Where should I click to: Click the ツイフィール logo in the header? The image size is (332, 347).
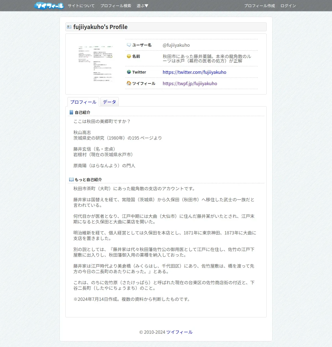[49, 6]
